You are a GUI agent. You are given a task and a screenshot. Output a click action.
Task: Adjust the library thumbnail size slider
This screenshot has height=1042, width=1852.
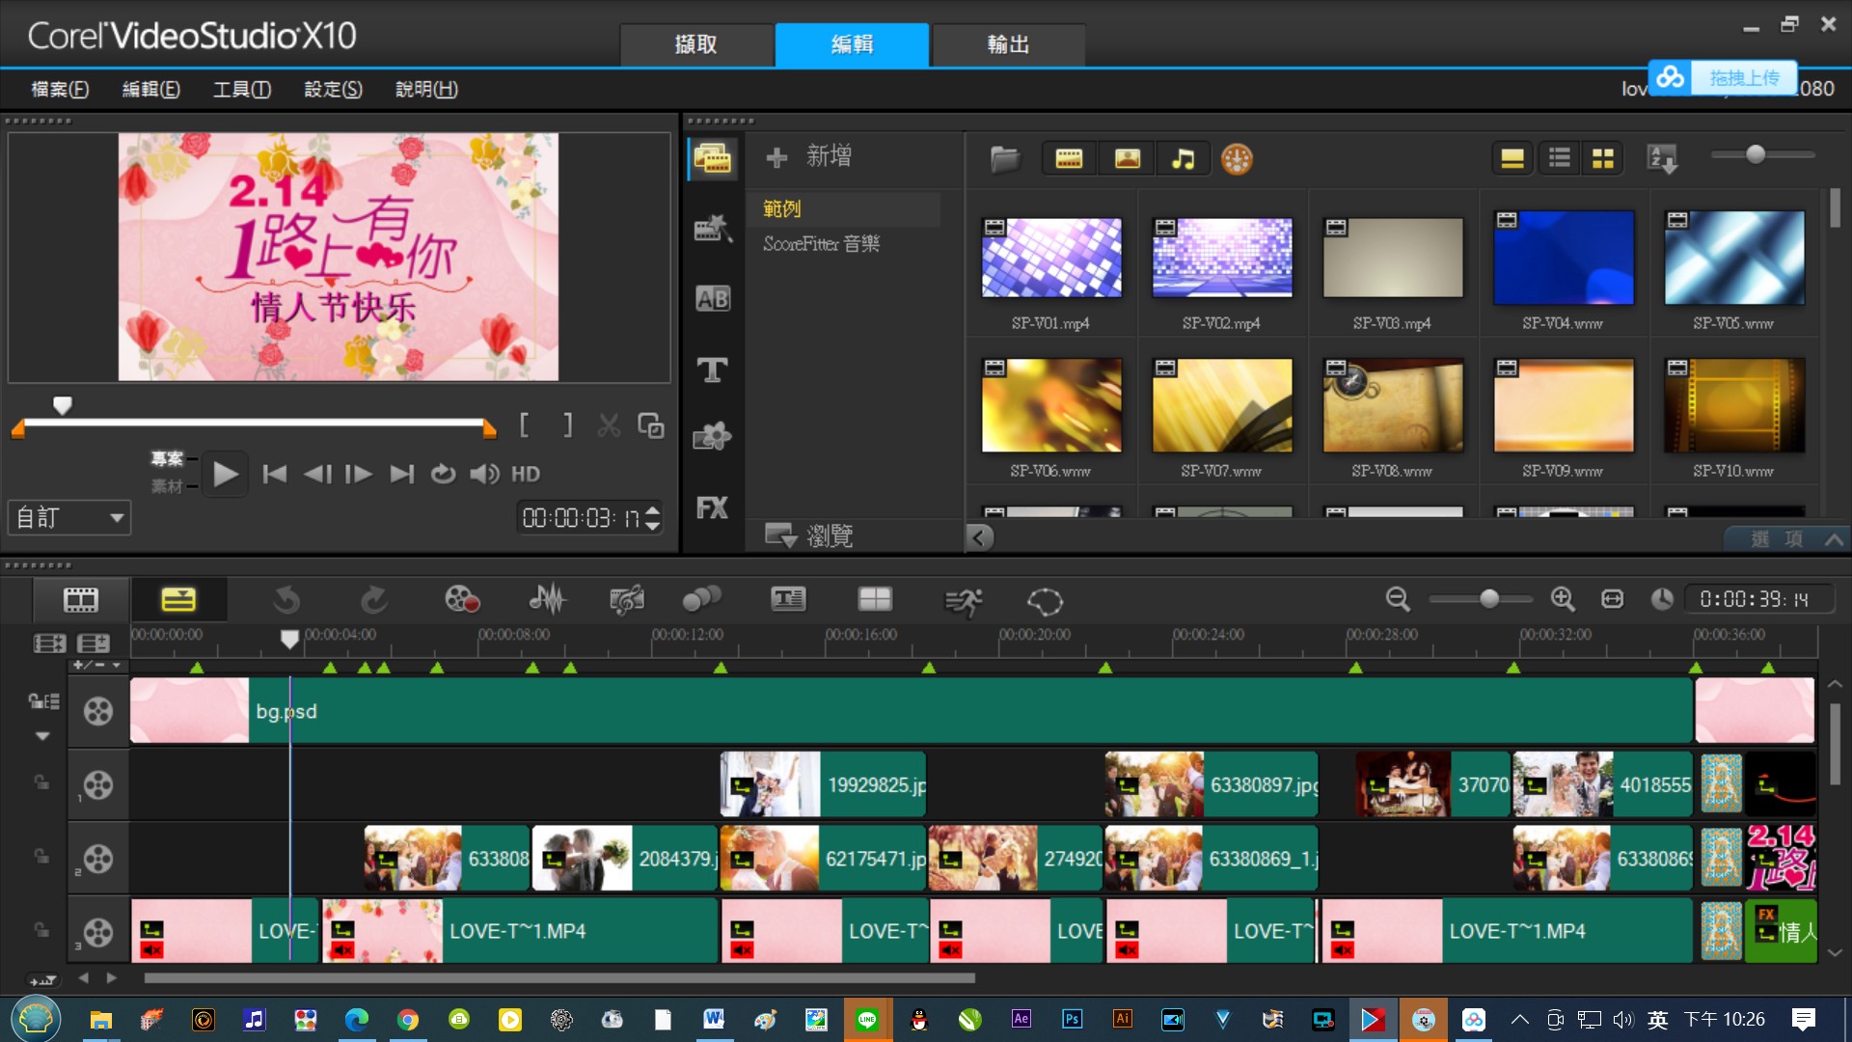pyautogui.click(x=1756, y=154)
